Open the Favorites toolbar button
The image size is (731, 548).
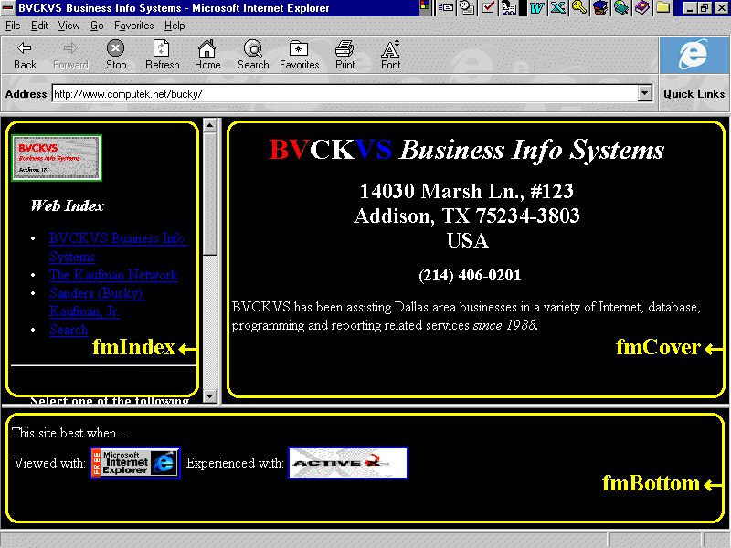(299, 55)
